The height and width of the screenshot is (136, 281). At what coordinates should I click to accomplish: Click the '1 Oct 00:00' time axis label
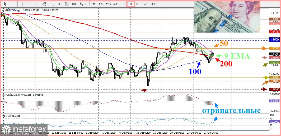[x=92, y=133]
